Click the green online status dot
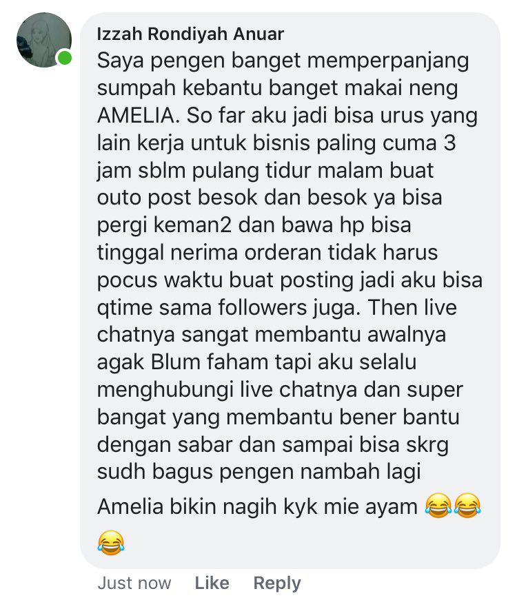 [x=64, y=58]
